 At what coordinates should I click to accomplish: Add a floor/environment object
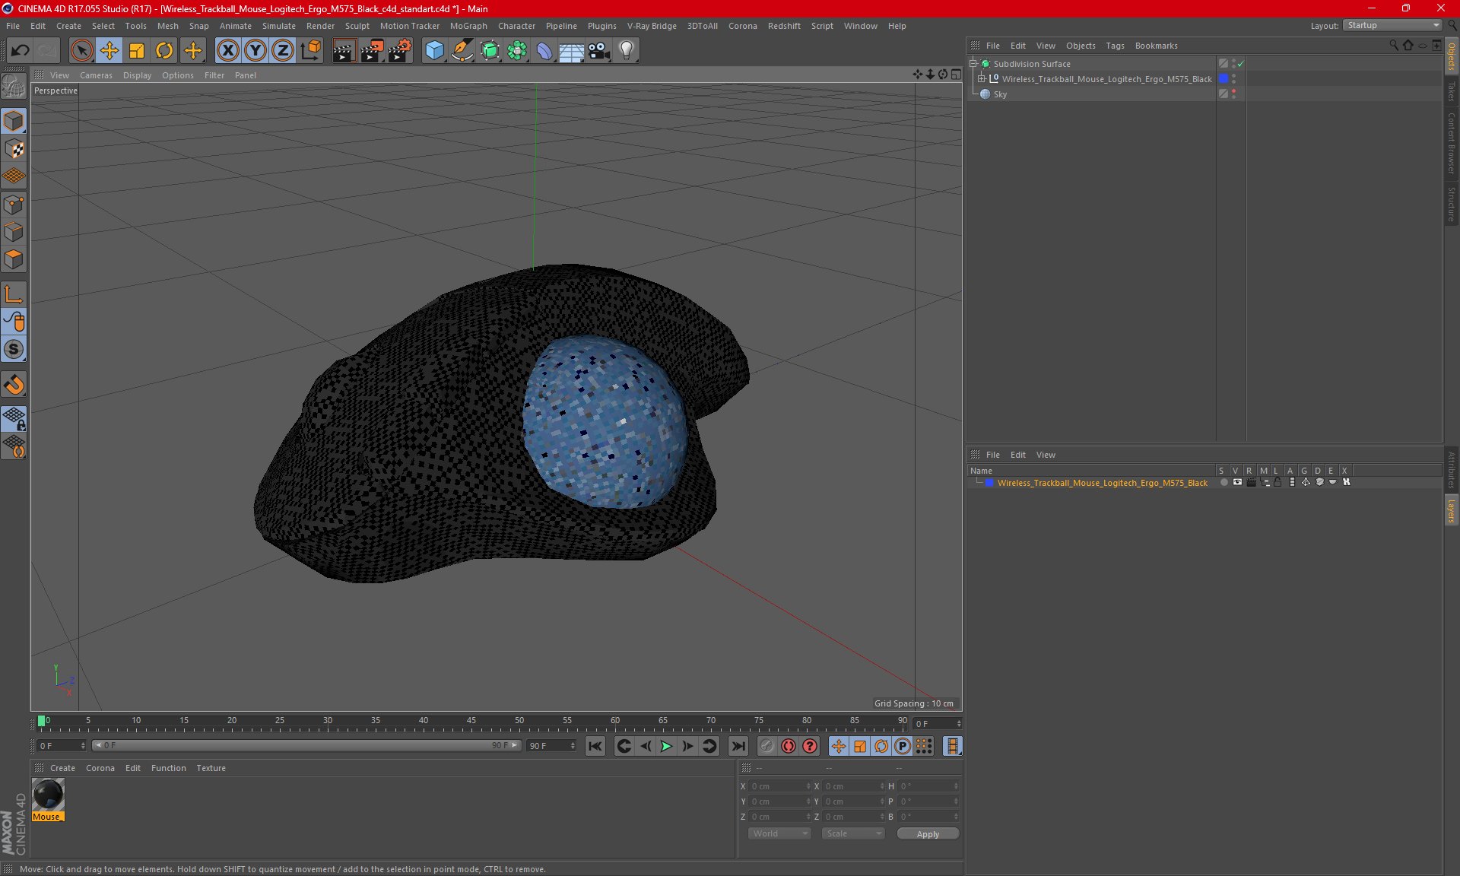coord(572,51)
